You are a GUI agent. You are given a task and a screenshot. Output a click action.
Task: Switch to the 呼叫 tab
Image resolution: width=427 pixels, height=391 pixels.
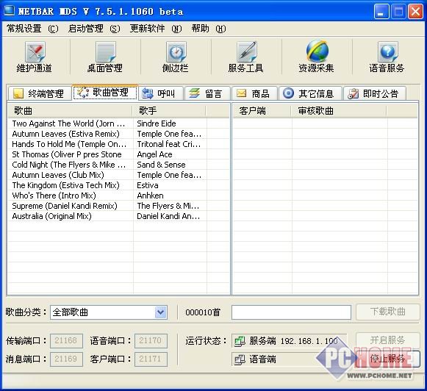[161, 93]
